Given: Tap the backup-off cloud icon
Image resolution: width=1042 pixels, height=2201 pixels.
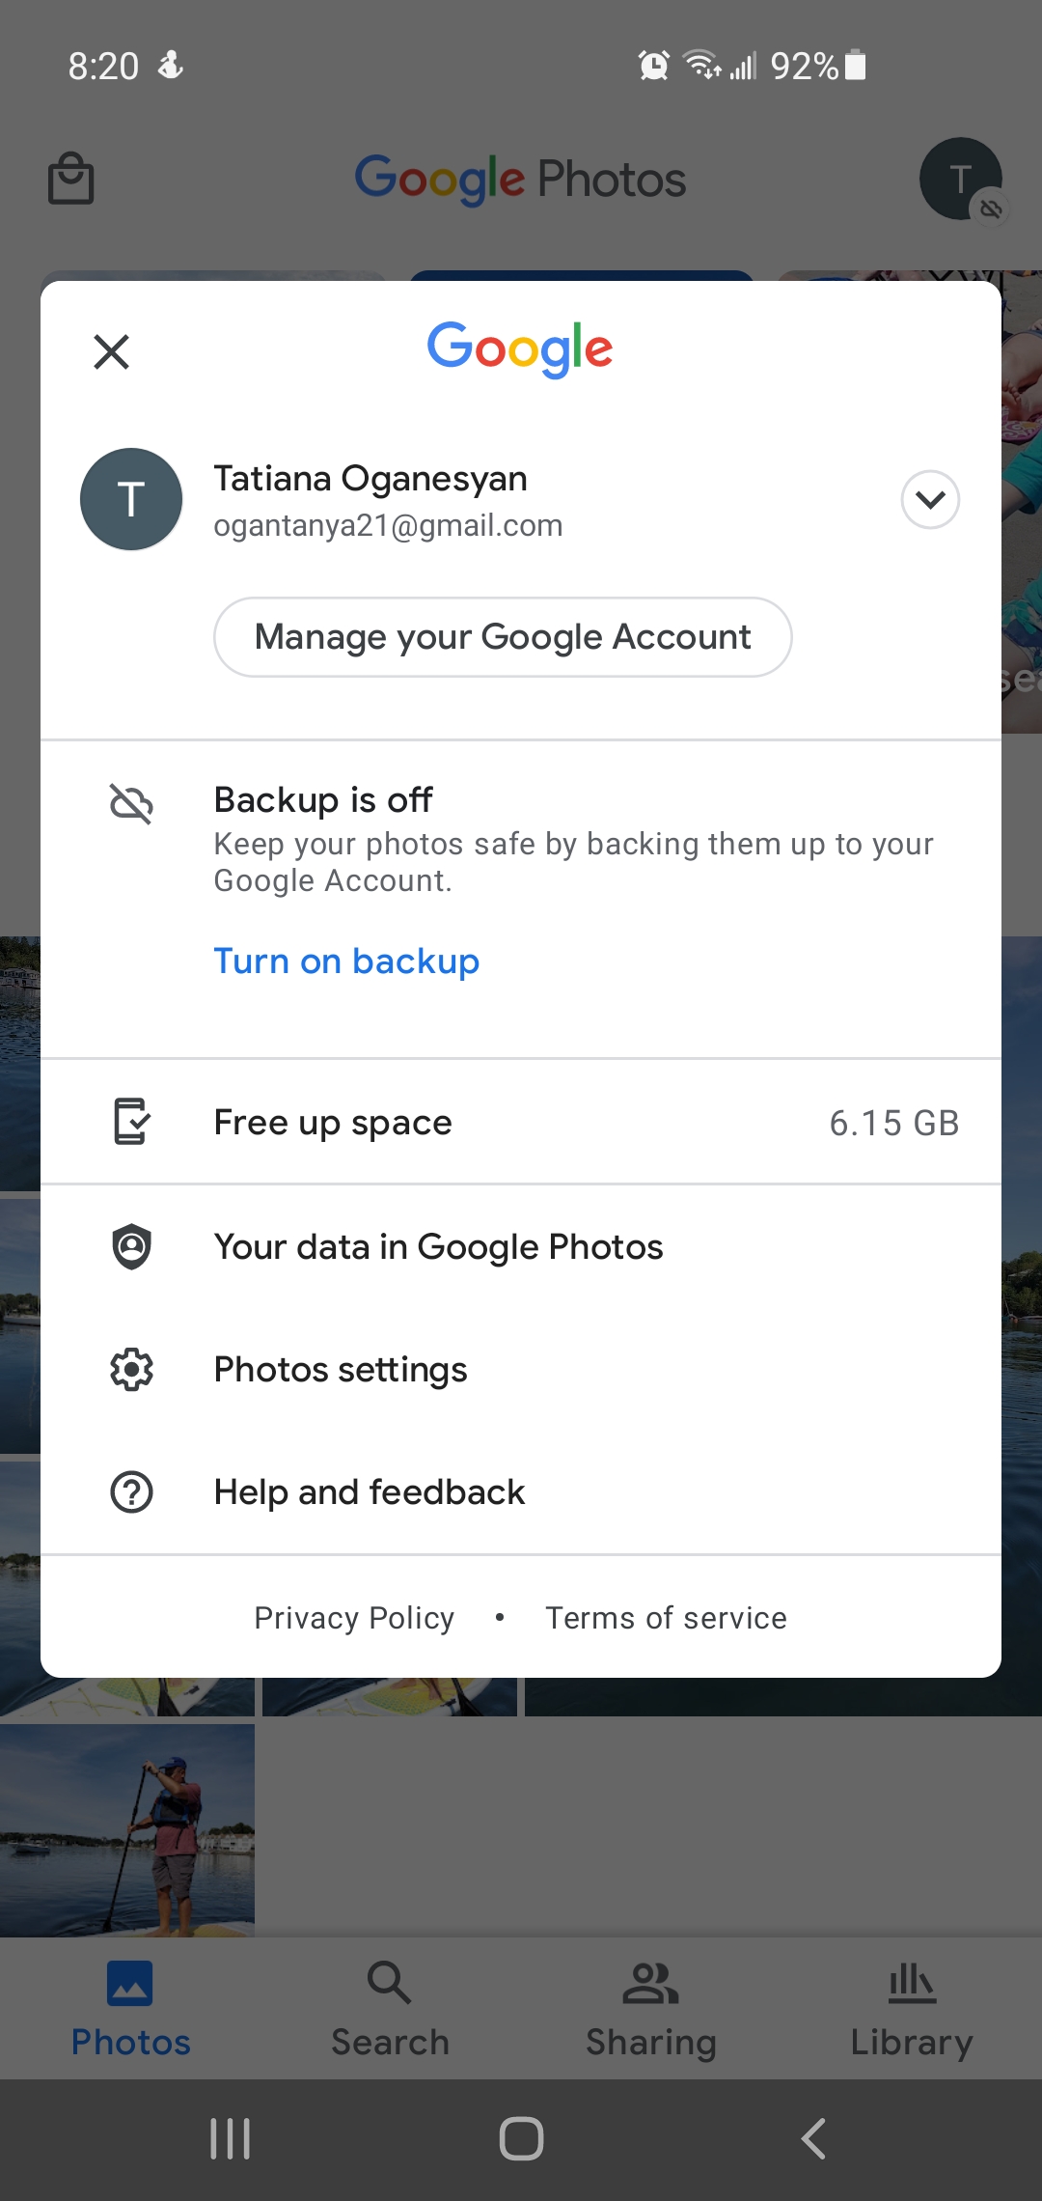Looking at the screenshot, I should point(131,803).
